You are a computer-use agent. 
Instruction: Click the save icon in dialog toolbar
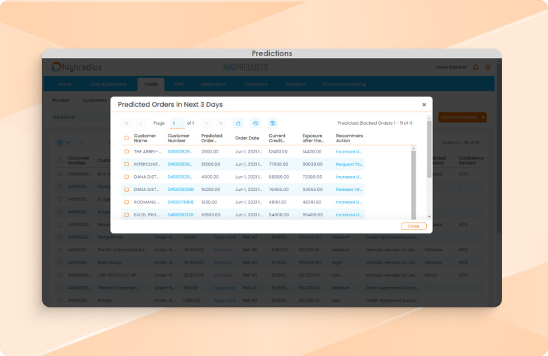click(273, 123)
